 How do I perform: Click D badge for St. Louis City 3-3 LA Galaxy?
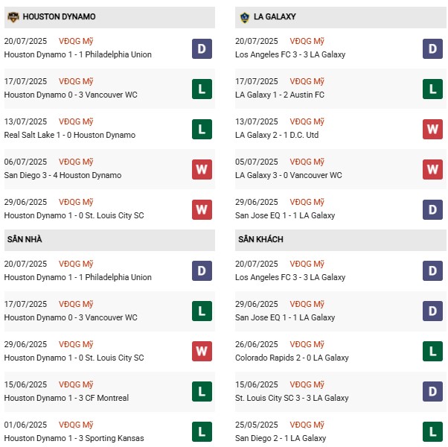pos(433,392)
